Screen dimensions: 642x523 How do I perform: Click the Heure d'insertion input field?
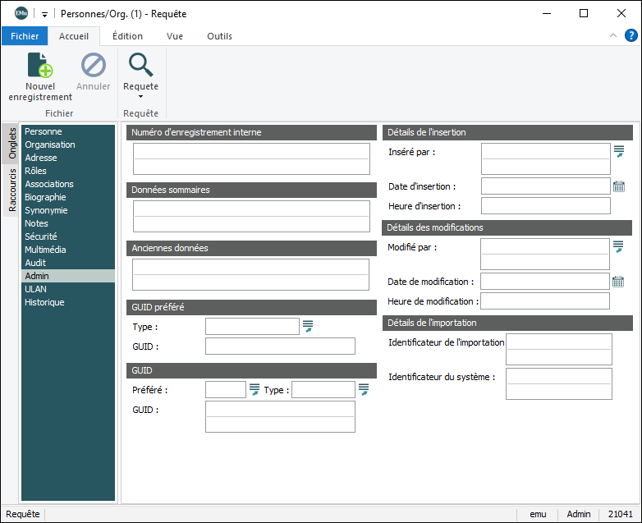click(x=545, y=206)
